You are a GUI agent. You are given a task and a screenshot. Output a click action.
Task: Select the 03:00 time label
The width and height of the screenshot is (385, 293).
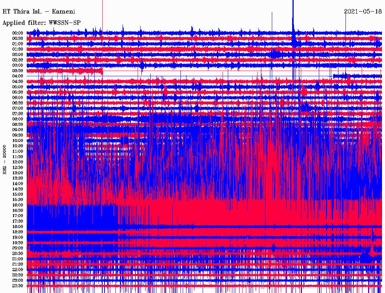(x=18, y=65)
